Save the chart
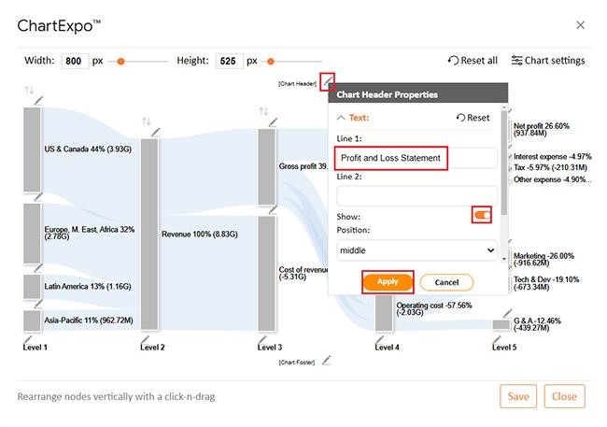 [517, 396]
